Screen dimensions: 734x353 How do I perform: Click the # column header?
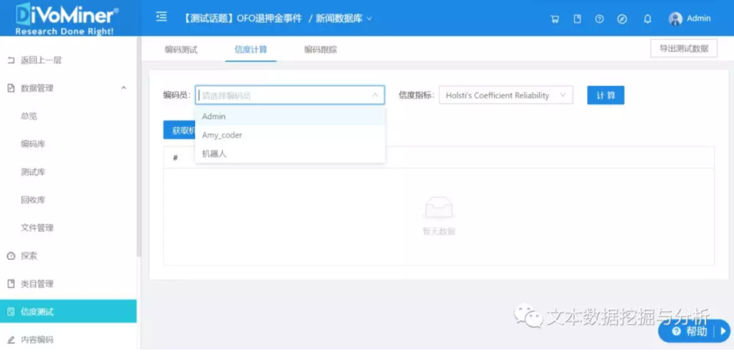pyautogui.click(x=175, y=158)
